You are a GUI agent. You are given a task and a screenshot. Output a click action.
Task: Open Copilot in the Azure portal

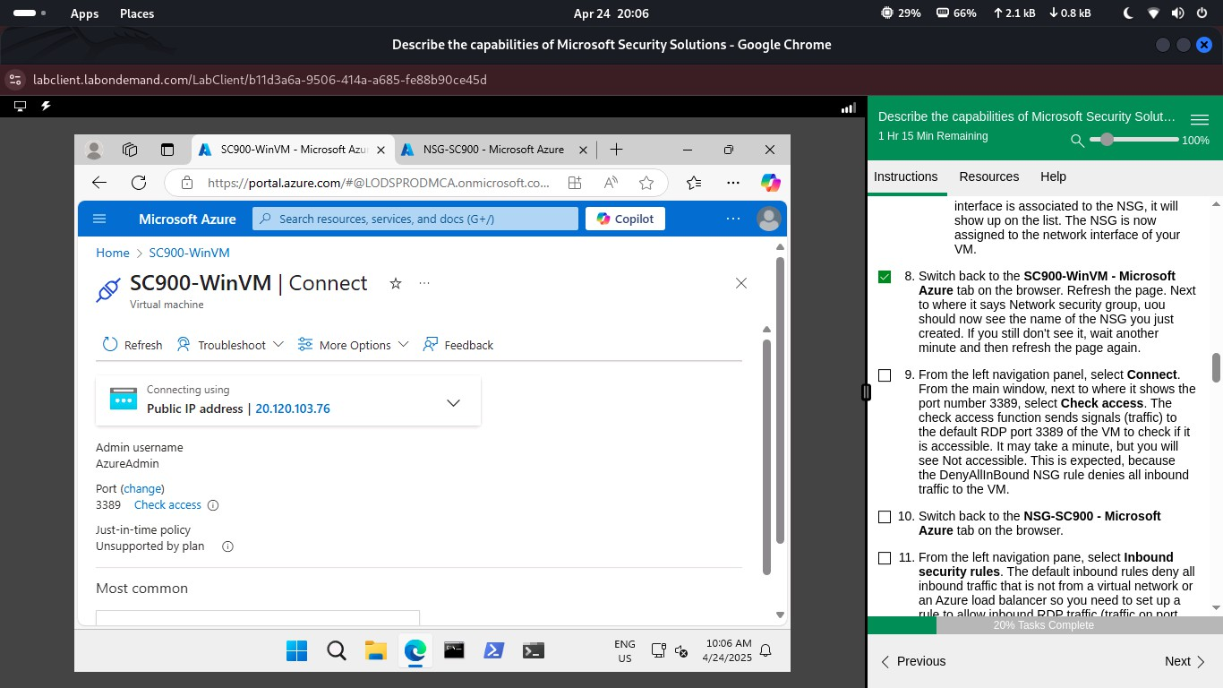624,218
